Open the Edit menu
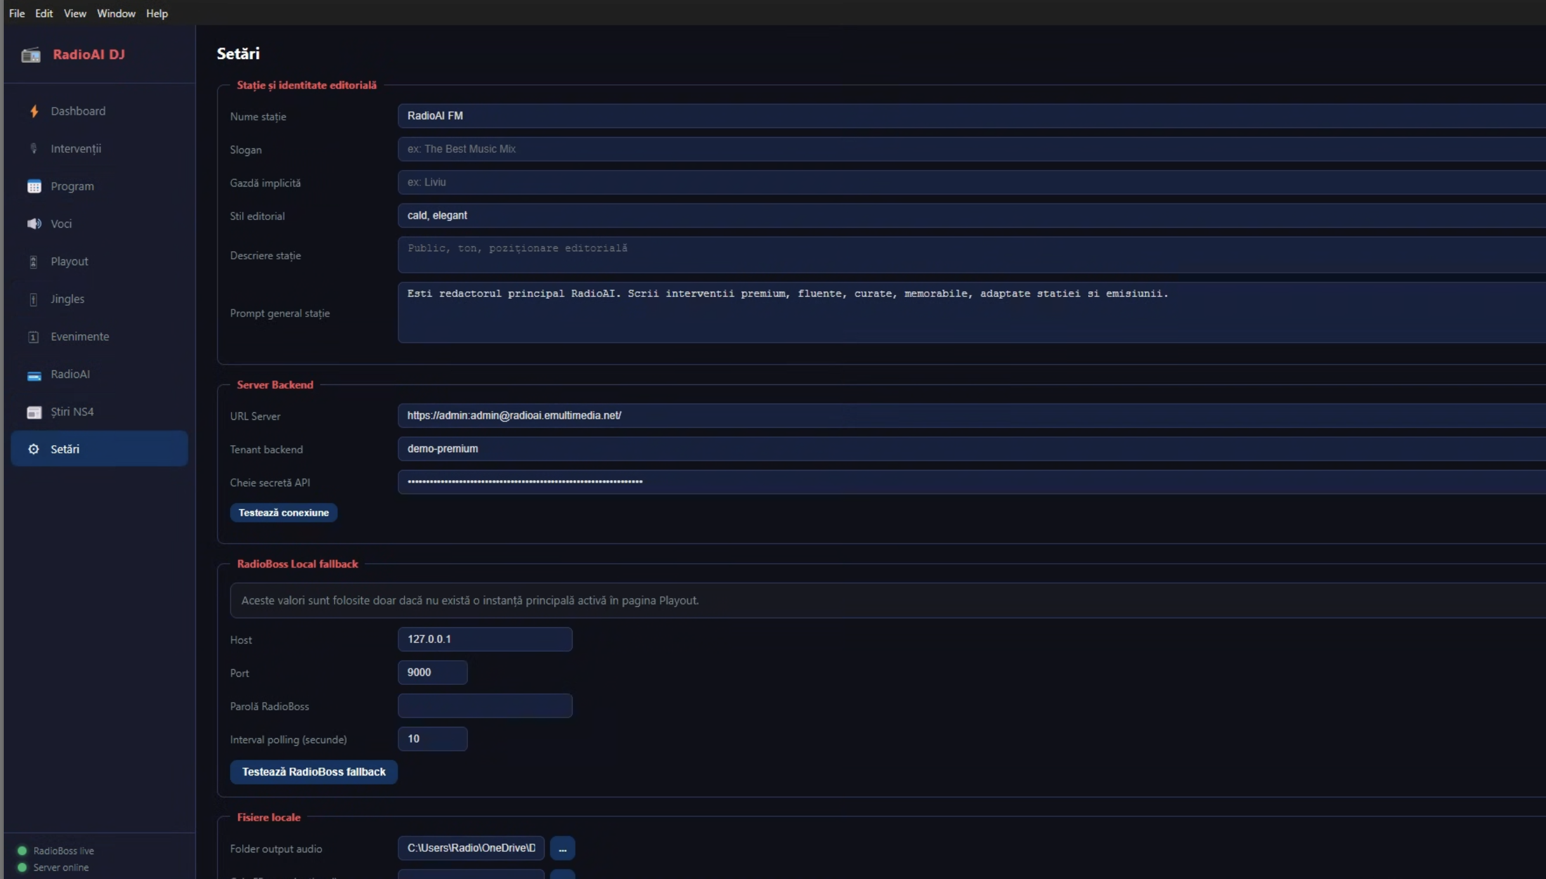The width and height of the screenshot is (1546, 879). (x=44, y=13)
